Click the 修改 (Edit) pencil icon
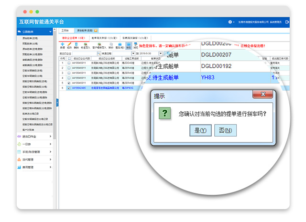 (69, 44)
